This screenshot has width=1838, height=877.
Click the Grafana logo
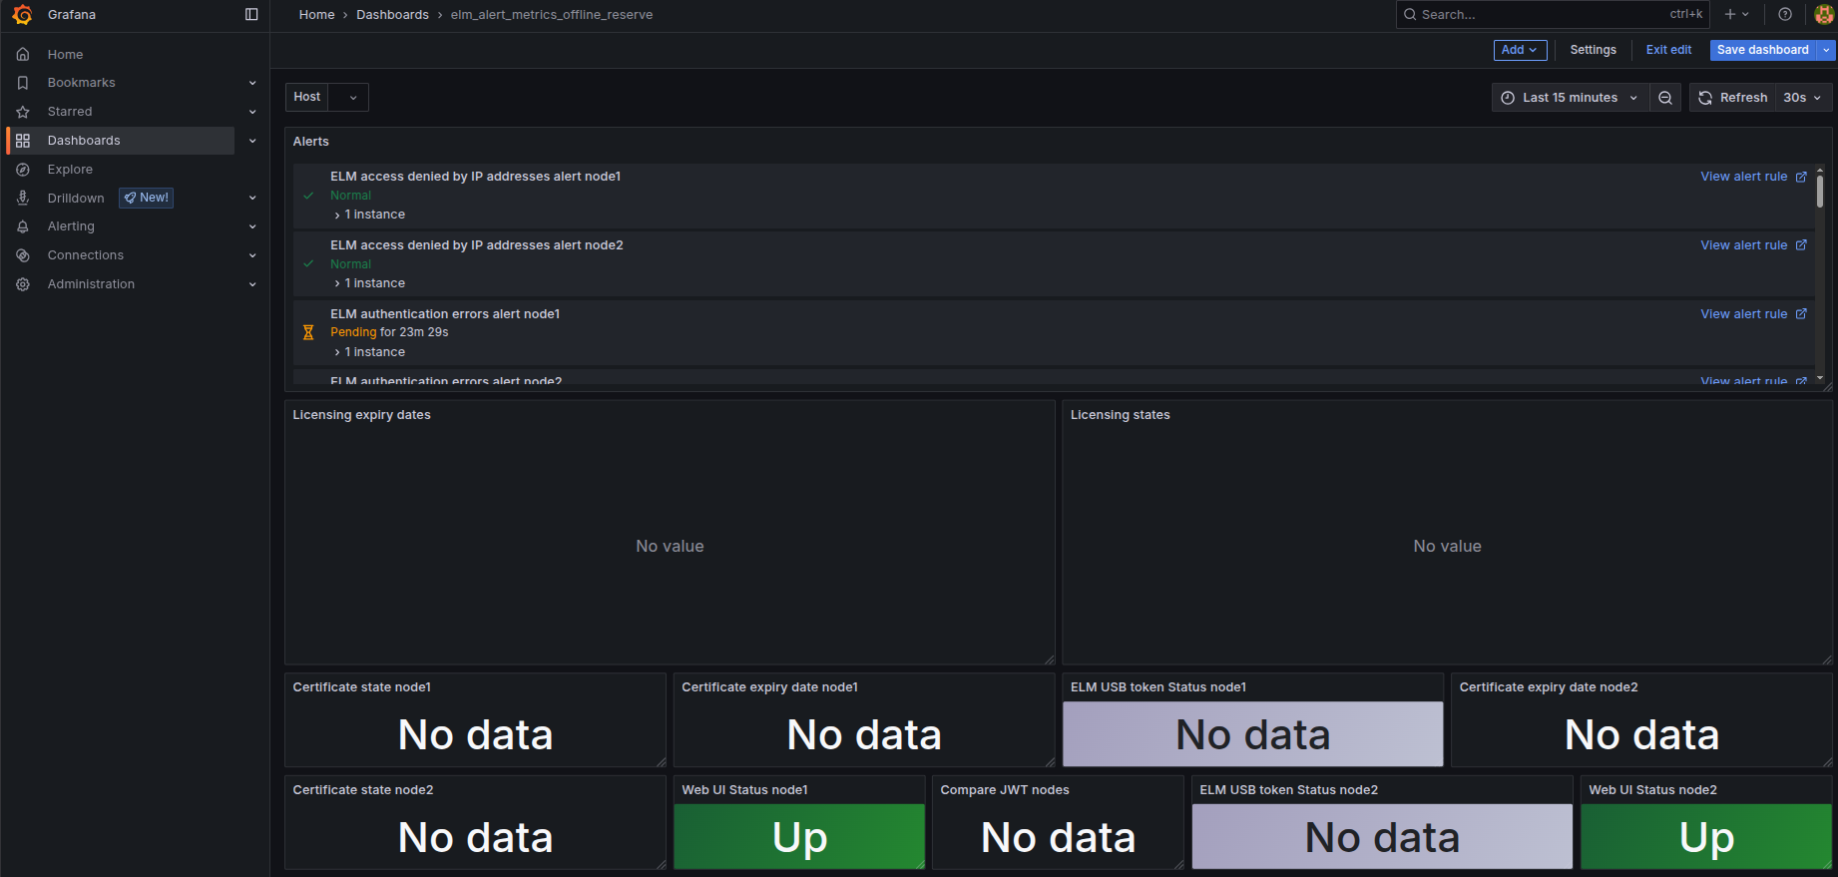point(22,15)
